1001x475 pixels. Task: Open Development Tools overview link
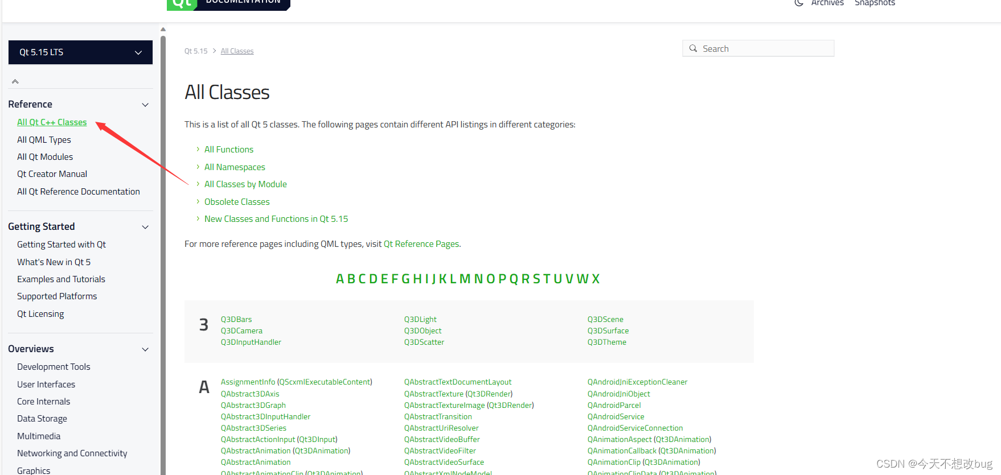click(x=54, y=367)
